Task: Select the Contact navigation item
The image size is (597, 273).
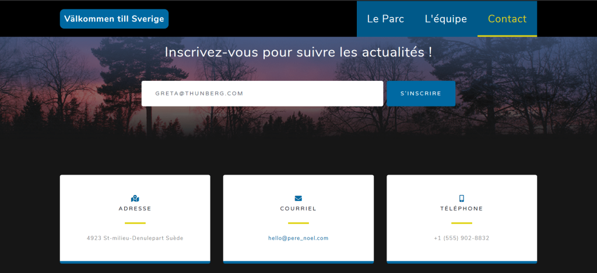Action: point(507,19)
